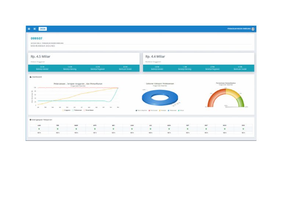282x218 pixels.
Task: Toggle the Pelaksanaan legend in line chart
Action: click(77, 110)
